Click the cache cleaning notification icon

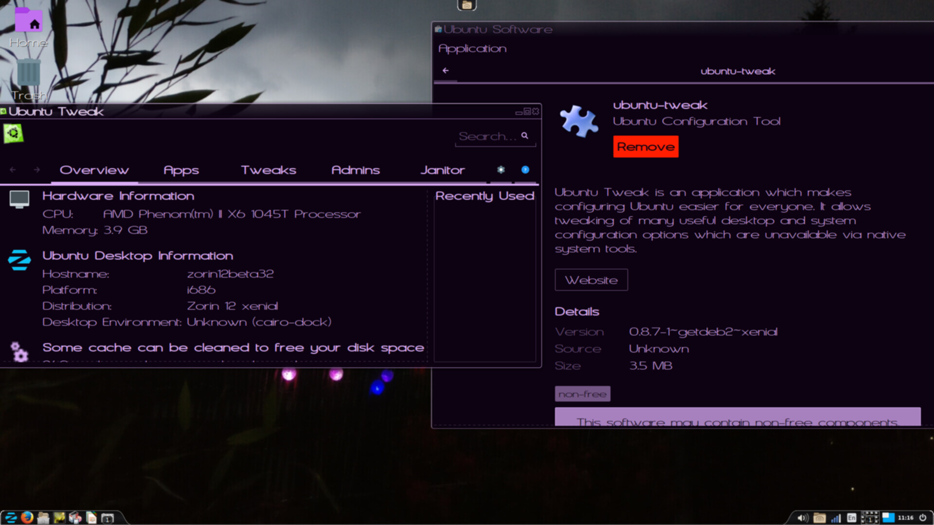coord(20,348)
